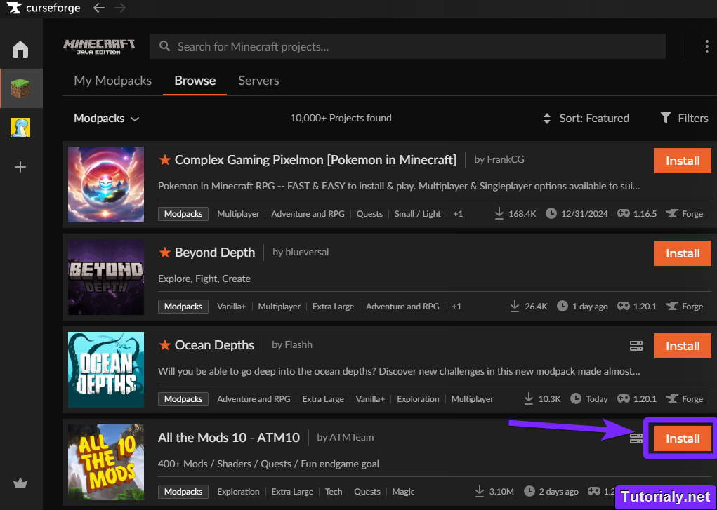The width and height of the screenshot is (717, 510).
Task: Expand +1 more tags on Pixelmon
Action: 458,214
